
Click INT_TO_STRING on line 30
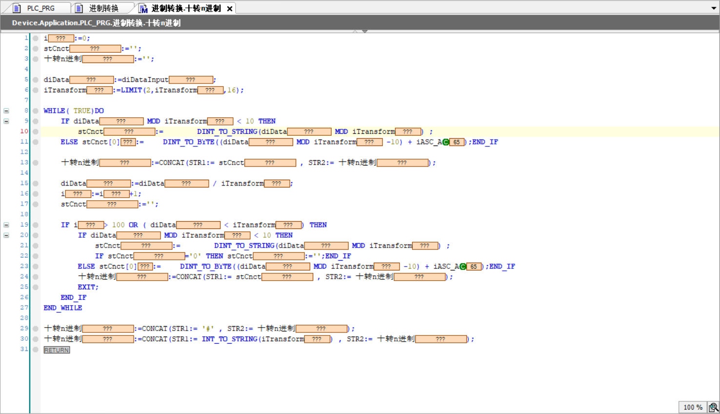tap(230, 339)
